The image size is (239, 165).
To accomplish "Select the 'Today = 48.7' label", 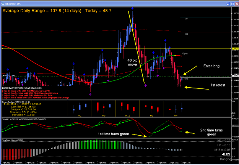I will (x=98, y=11).
